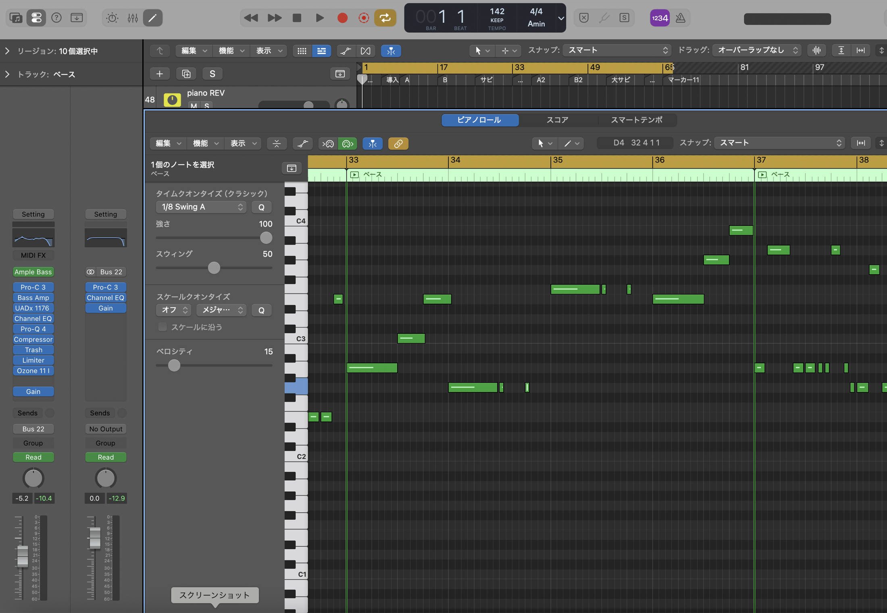Click the Bus 22 output slot

(x=33, y=429)
